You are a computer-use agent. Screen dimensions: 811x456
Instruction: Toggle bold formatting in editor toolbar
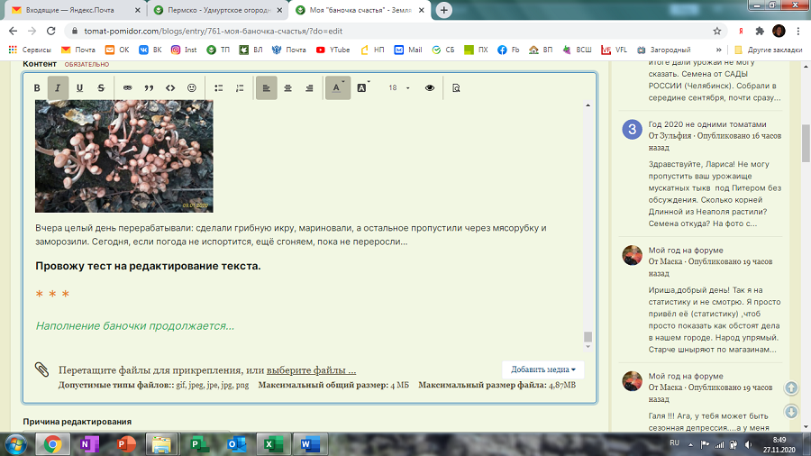click(37, 88)
